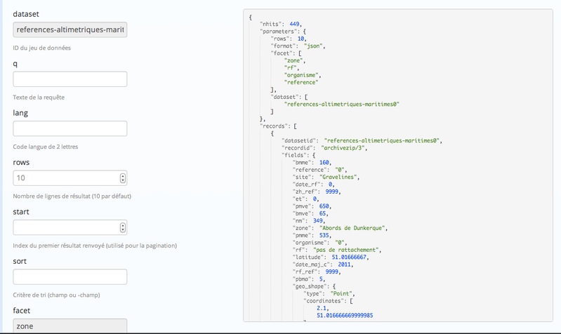Viewport: 561px width, 334px height.
Task: Click the rf value "pas de rattachement"
Action: click(346, 250)
